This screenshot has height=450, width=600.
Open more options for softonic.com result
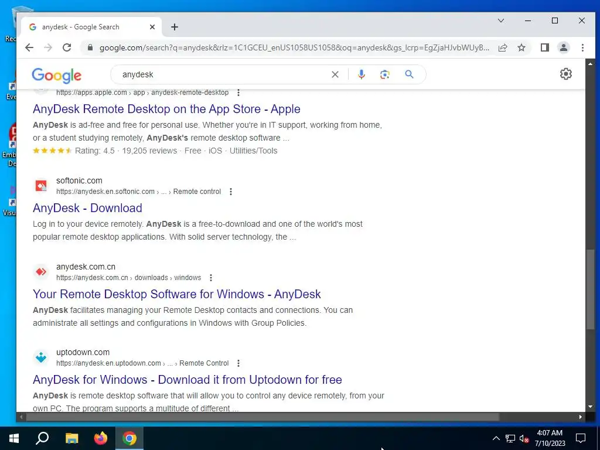231,192
